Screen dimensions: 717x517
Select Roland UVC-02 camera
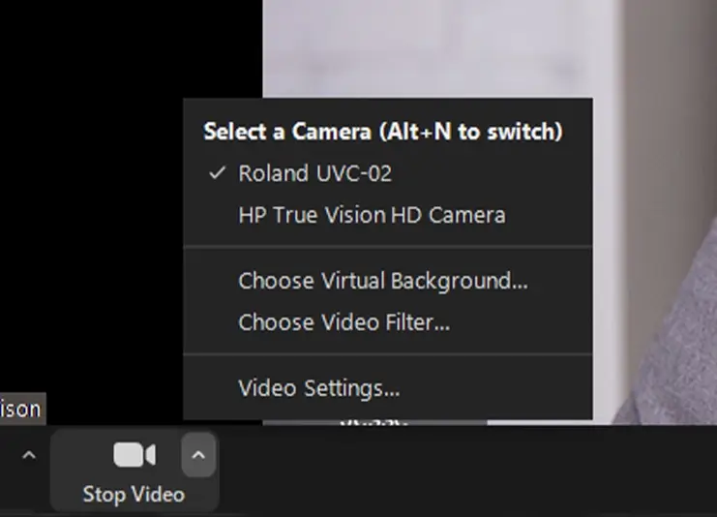(314, 173)
